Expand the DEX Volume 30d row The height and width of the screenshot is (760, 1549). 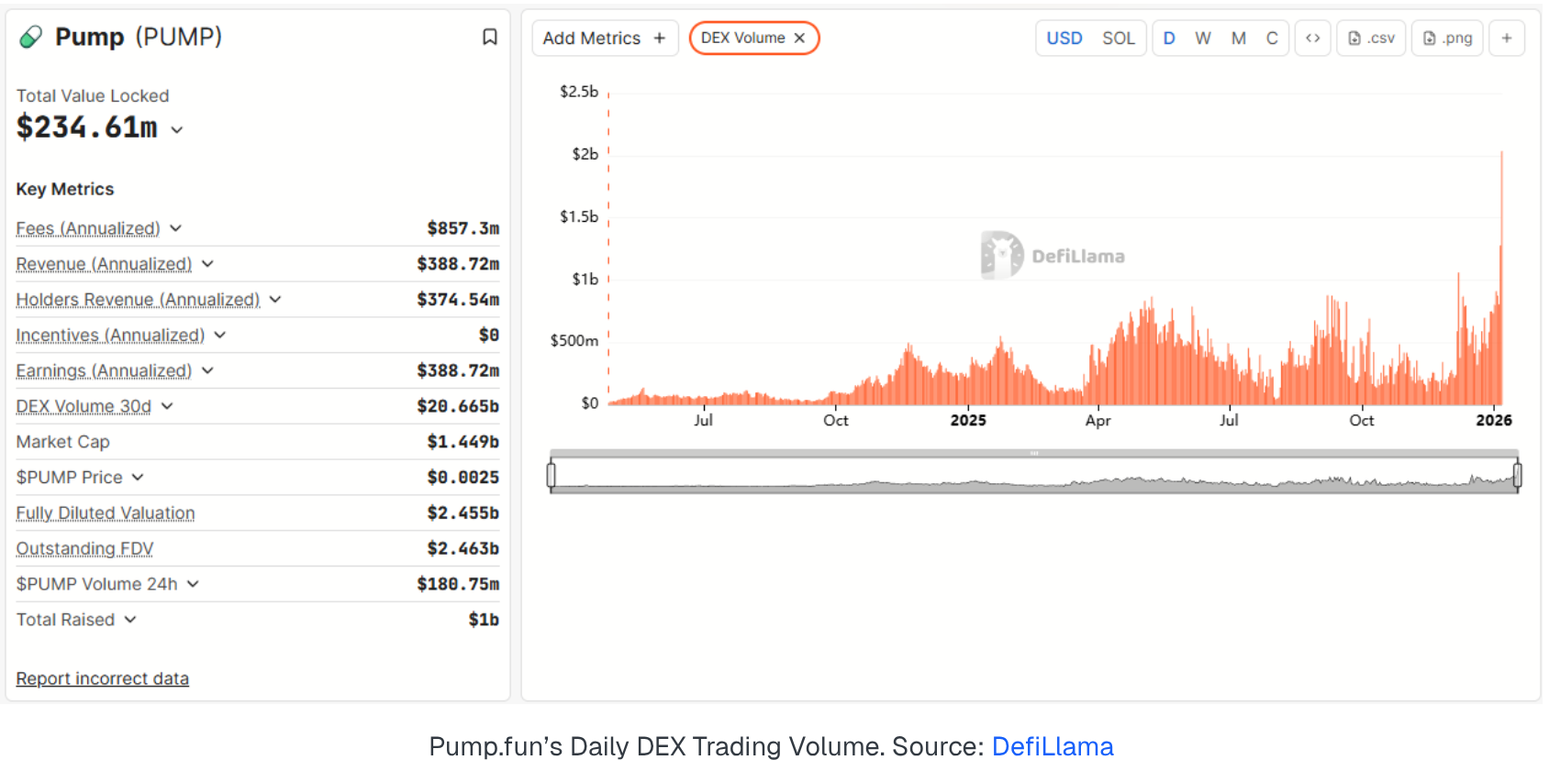point(167,406)
